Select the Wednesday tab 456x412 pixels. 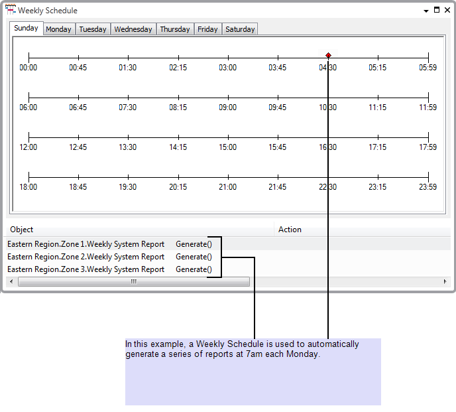(133, 29)
